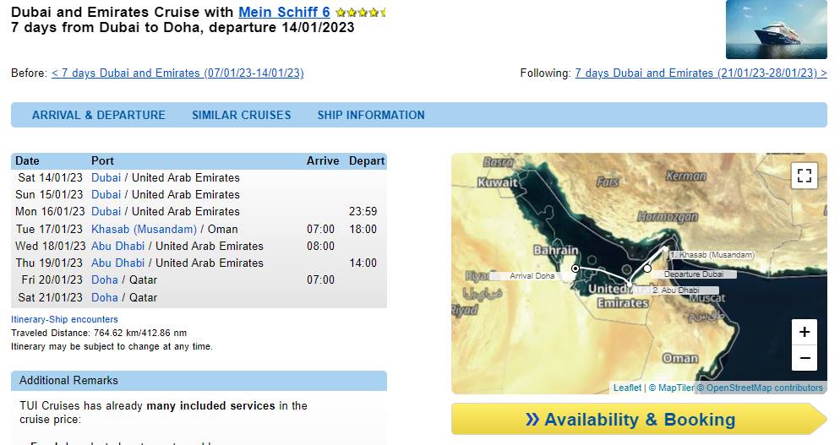Go to following cruise 21/01/23-28/01/23
840x445 pixels.
coord(701,73)
